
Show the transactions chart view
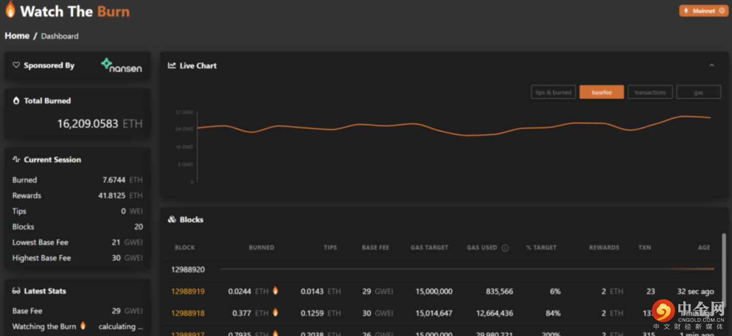[x=650, y=92]
